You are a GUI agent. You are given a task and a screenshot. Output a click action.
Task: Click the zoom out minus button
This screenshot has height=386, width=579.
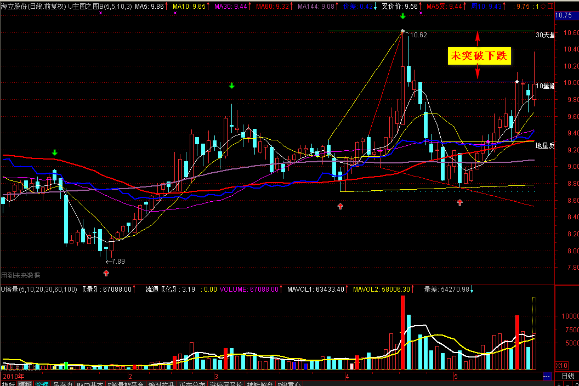tap(567, 384)
